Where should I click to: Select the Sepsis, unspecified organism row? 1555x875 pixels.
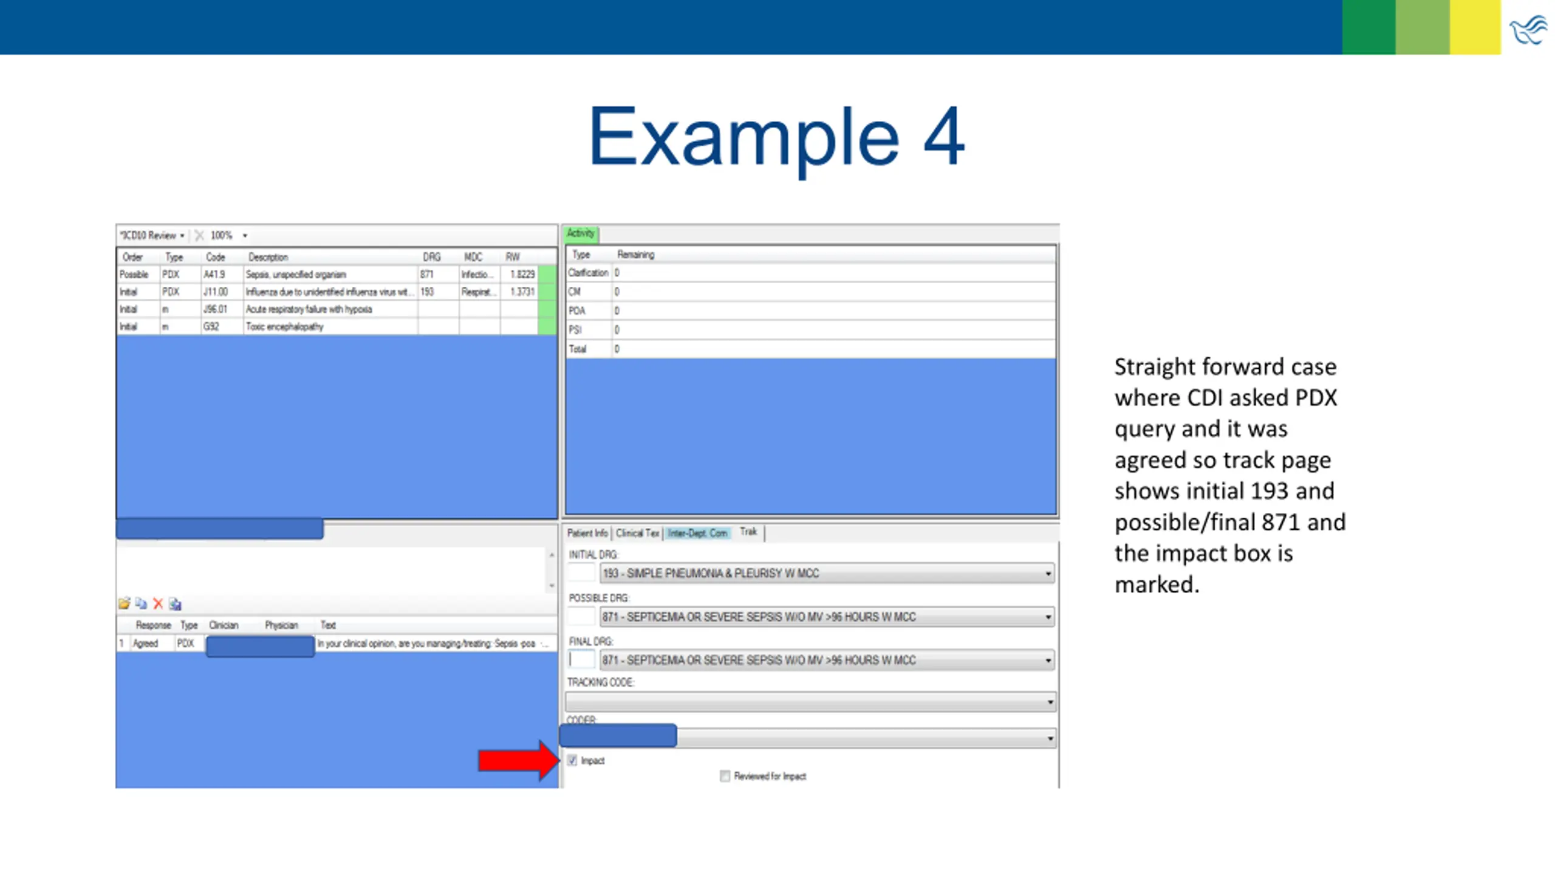(296, 275)
